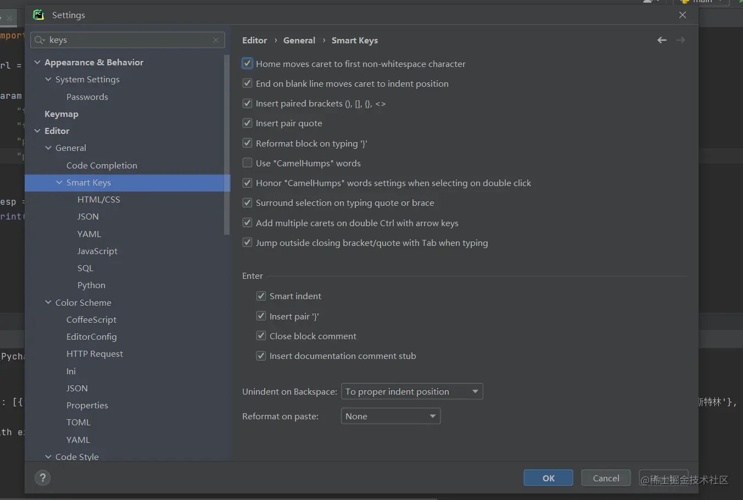743x500 pixels.
Task: Select HTTP Request under Color Scheme
Action: 94,353
